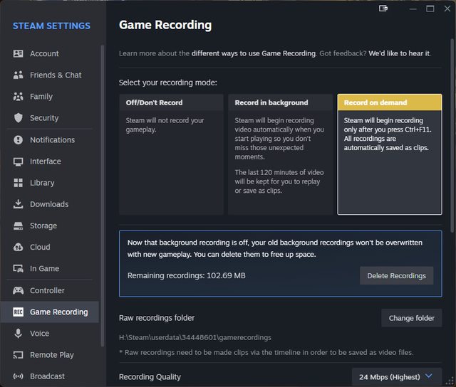Select the Security shield icon
The width and height of the screenshot is (456, 387).
(x=19, y=118)
